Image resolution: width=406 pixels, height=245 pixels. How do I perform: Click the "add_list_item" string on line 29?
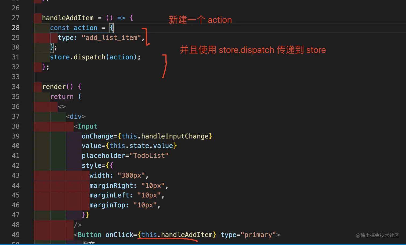pos(111,38)
